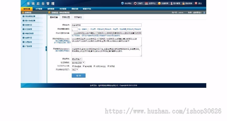The image size is (227, 121).
Task: Click the lifebuoy icon for 引导页
Action: [135, 3]
